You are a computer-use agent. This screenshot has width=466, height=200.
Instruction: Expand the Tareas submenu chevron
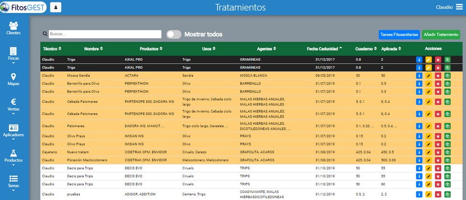13,190
